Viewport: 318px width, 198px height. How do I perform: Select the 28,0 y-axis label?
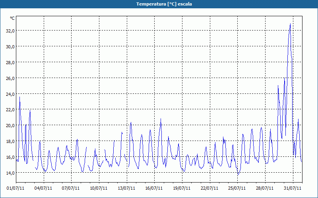[10, 62]
